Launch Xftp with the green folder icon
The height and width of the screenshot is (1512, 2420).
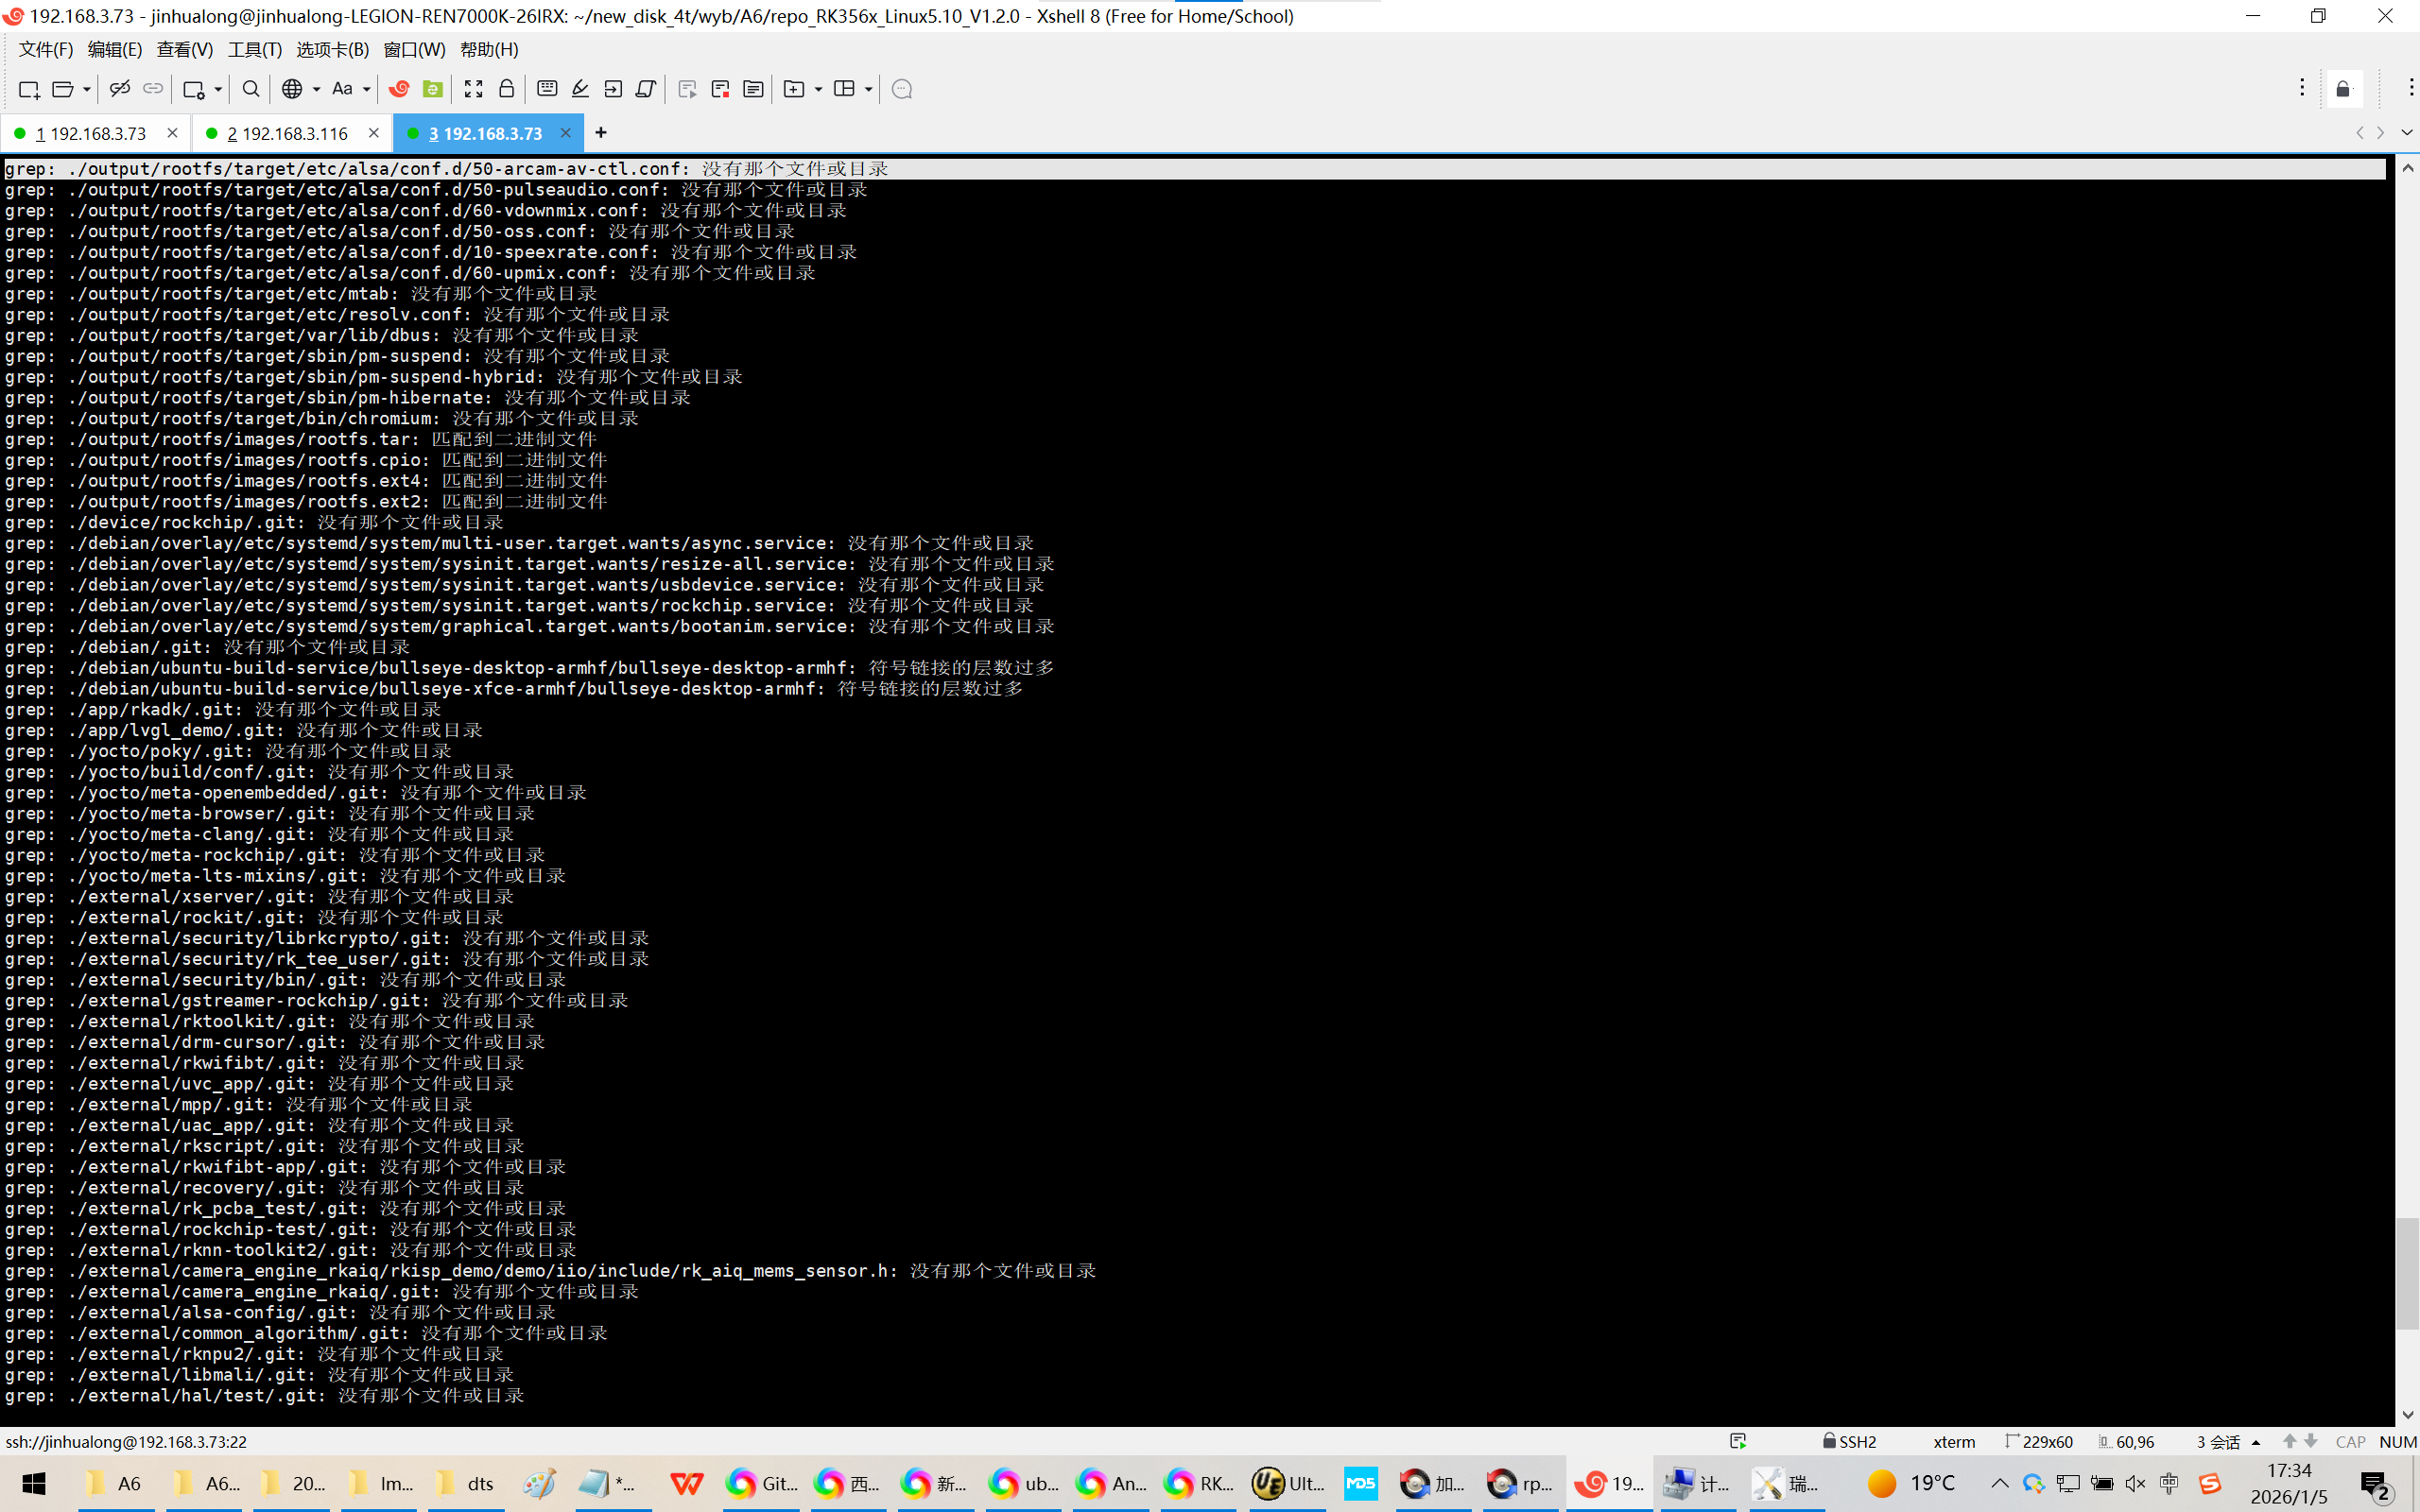point(432,89)
